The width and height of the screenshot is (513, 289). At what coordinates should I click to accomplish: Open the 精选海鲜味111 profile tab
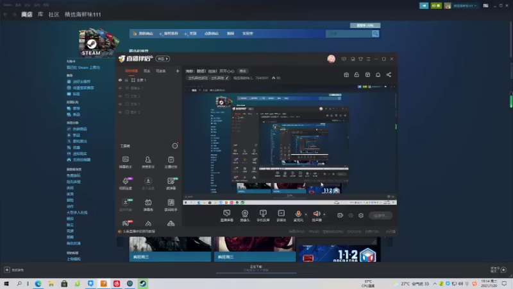click(x=83, y=14)
